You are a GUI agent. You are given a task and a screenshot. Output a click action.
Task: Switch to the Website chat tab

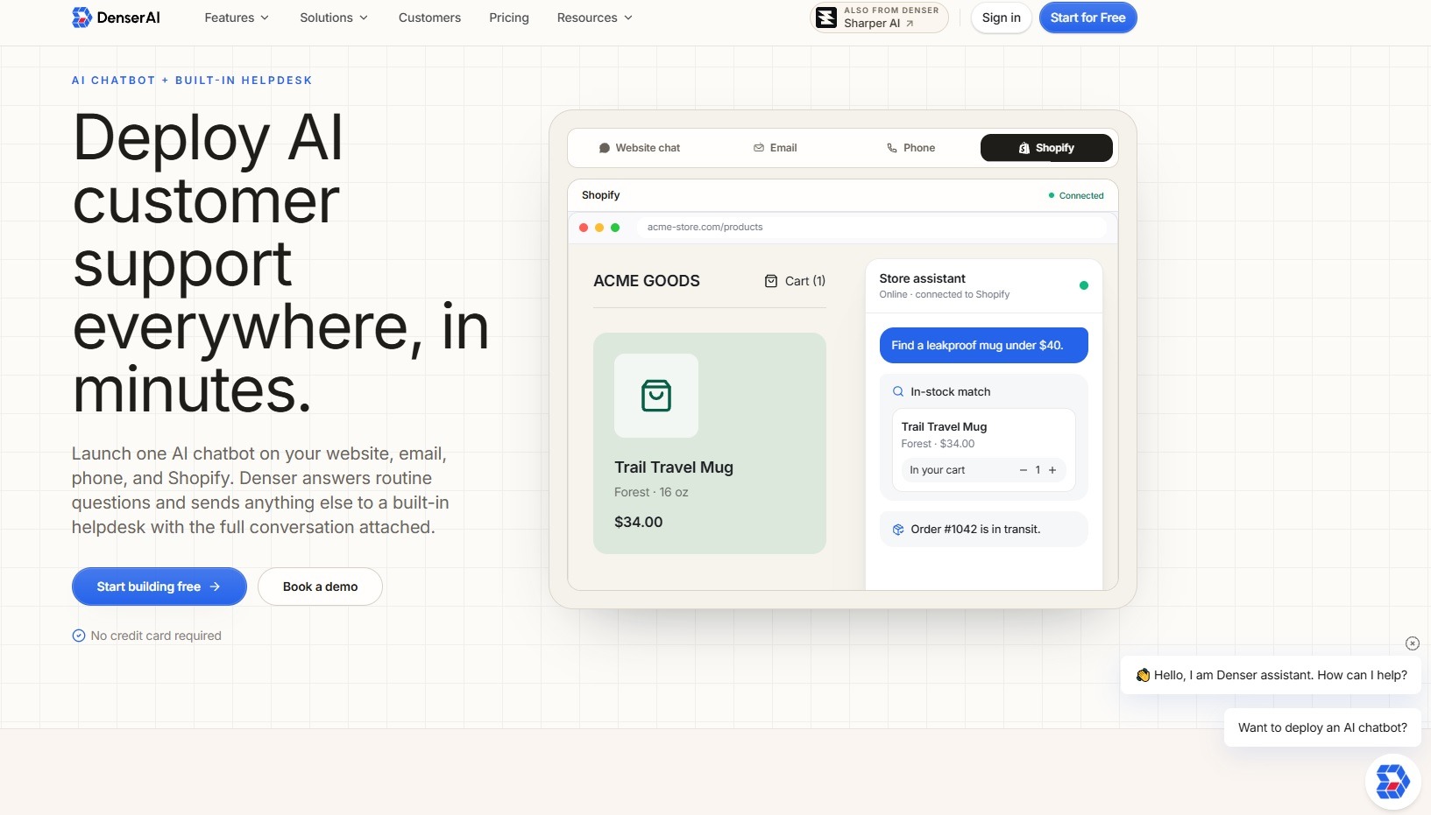(x=639, y=148)
